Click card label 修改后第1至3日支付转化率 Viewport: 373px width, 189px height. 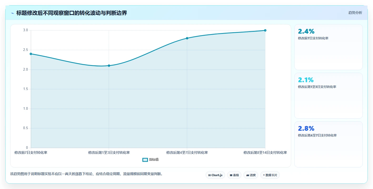pyautogui.click(x=317, y=87)
